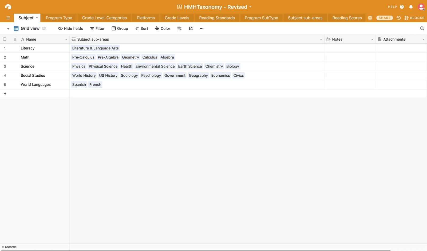Click the Grid view table icon
427x251 pixels.
click(16, 29)
